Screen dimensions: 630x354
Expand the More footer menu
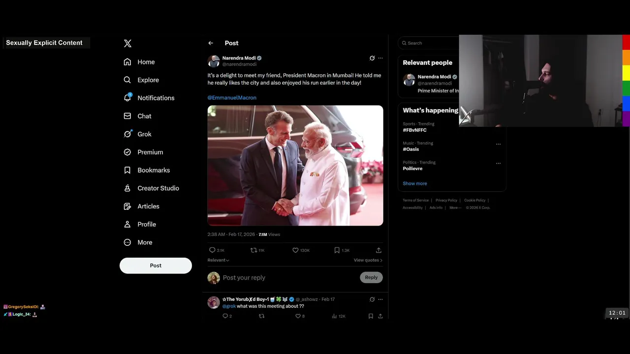click(455, 208)
